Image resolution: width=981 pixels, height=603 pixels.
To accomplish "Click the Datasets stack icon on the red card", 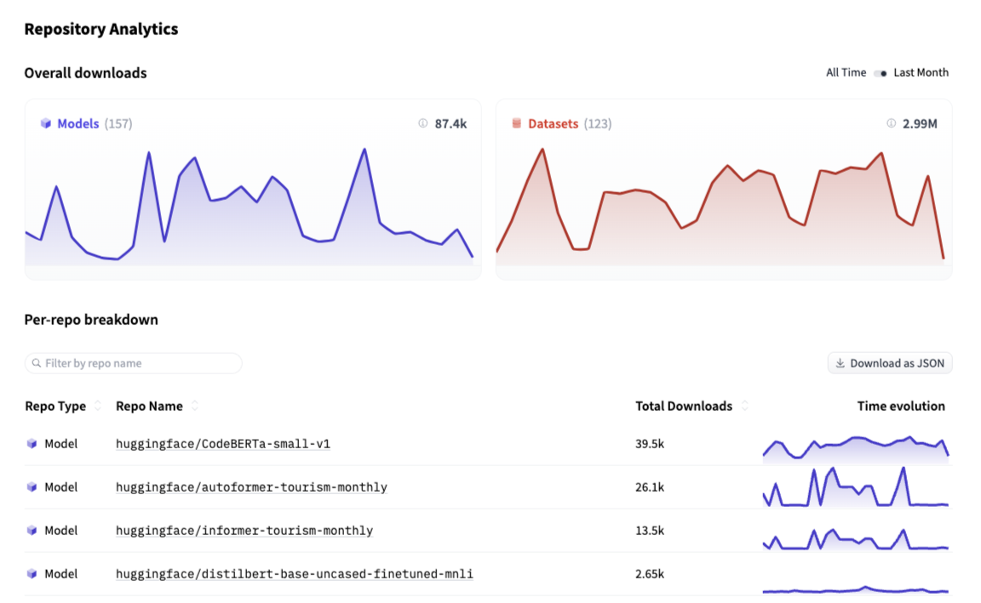I will (517, 123).
